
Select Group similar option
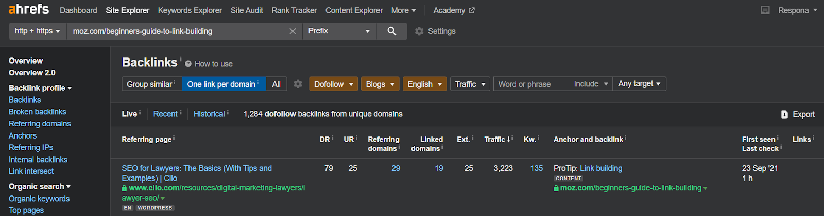click(152, 84)
